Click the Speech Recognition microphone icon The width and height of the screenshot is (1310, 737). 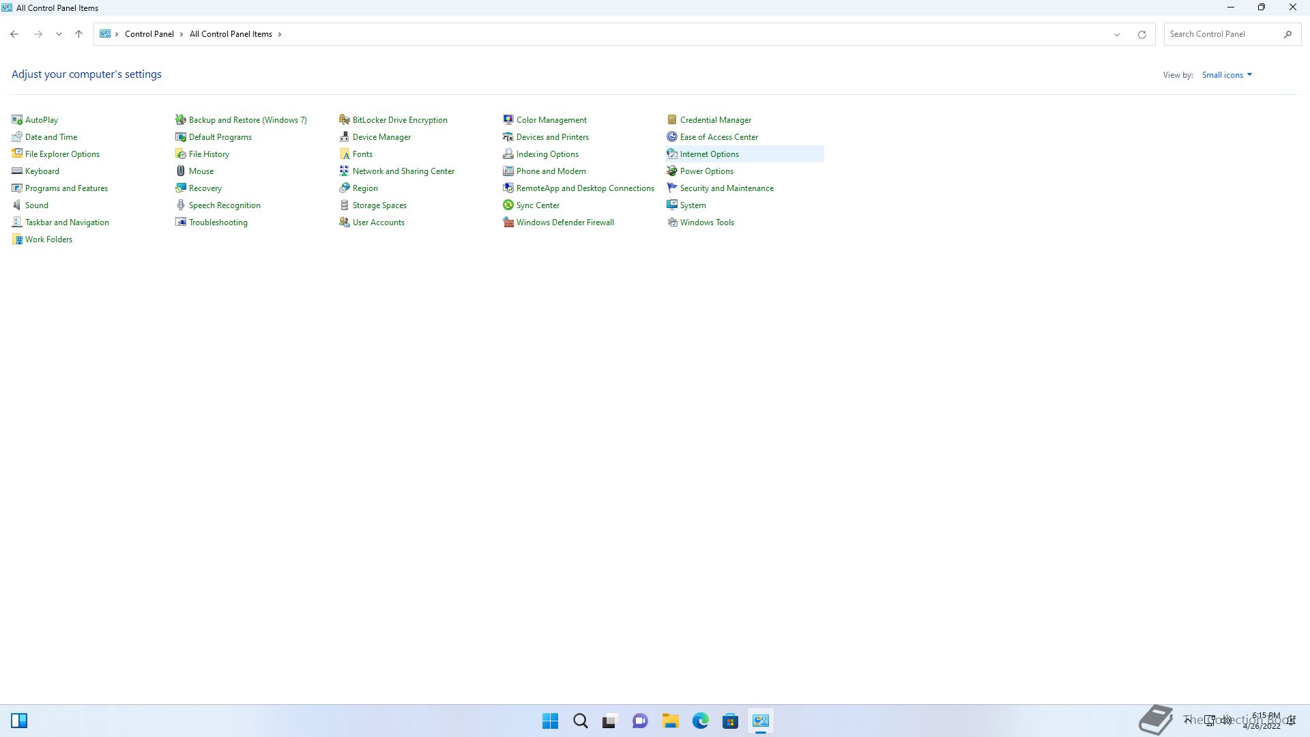(x=181, y=205)
